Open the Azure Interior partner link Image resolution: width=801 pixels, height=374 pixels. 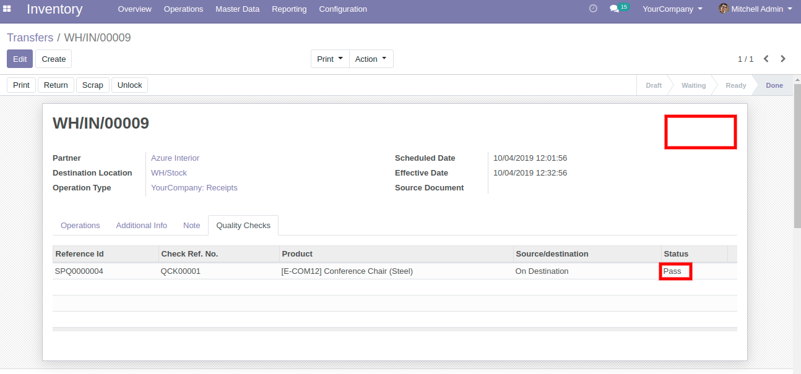(x=175, y=158)
